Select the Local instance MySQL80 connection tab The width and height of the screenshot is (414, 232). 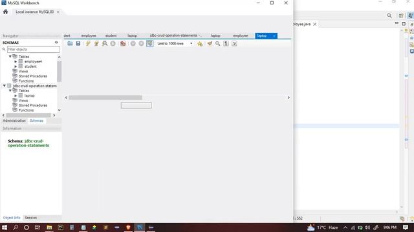pos(34,12)
